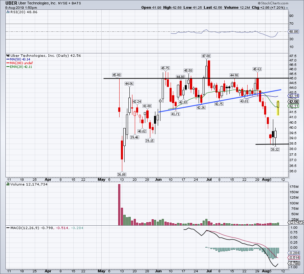Click the Last 42.56 value in the header
This screenshot has height=274, width=304.
[213, 7]
